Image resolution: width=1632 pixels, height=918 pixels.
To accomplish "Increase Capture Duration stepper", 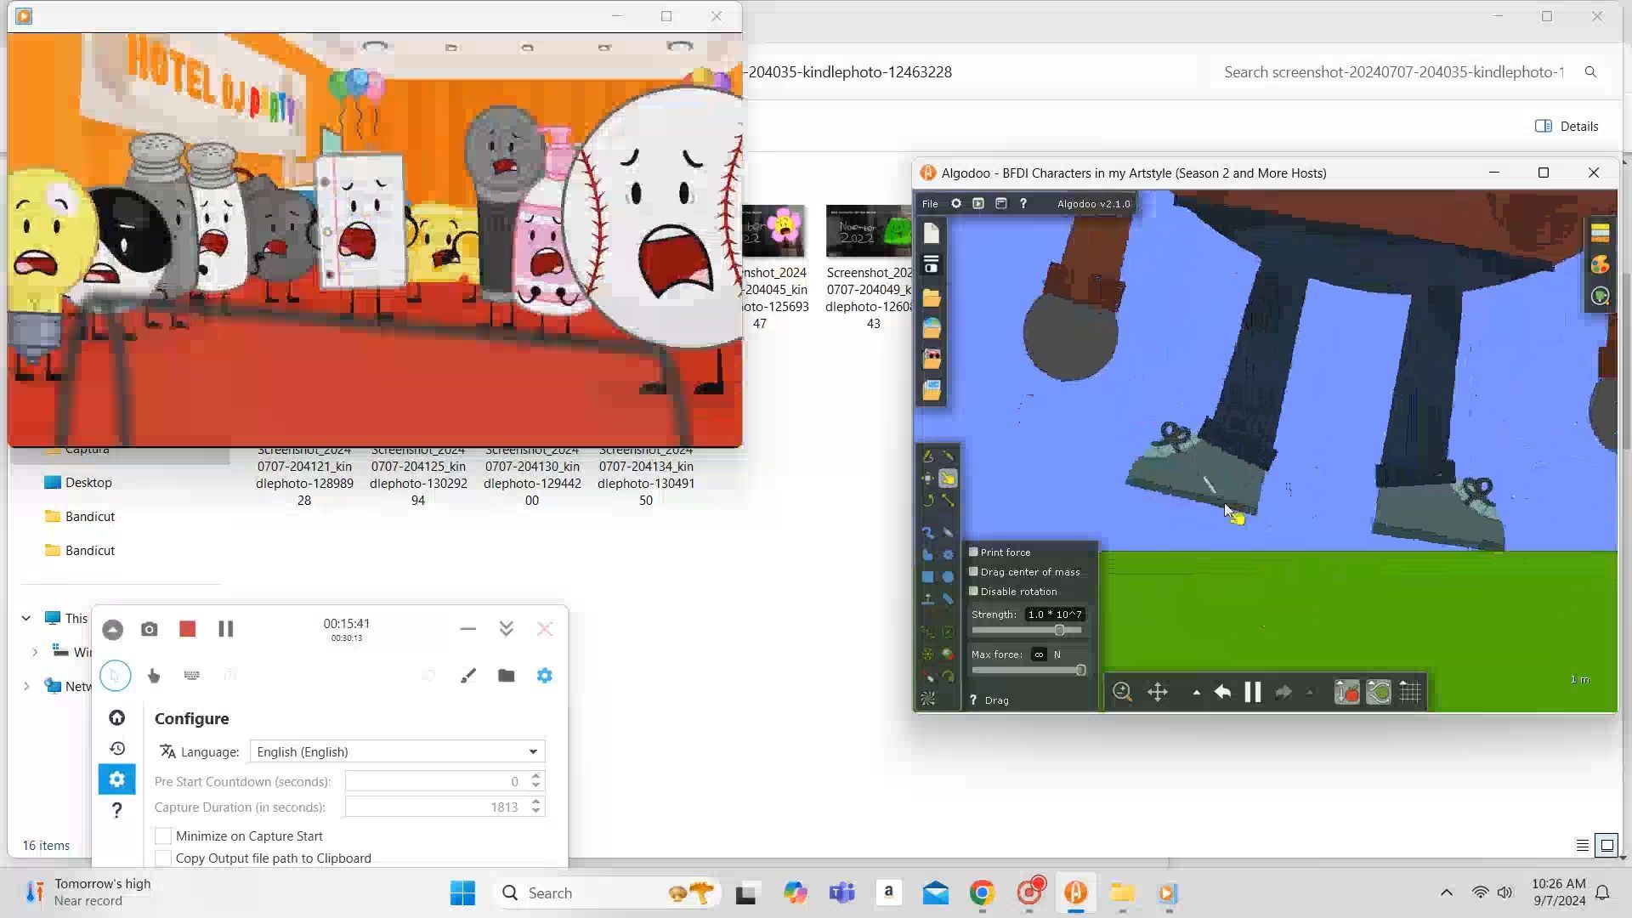I will click(x=535, y=802).
